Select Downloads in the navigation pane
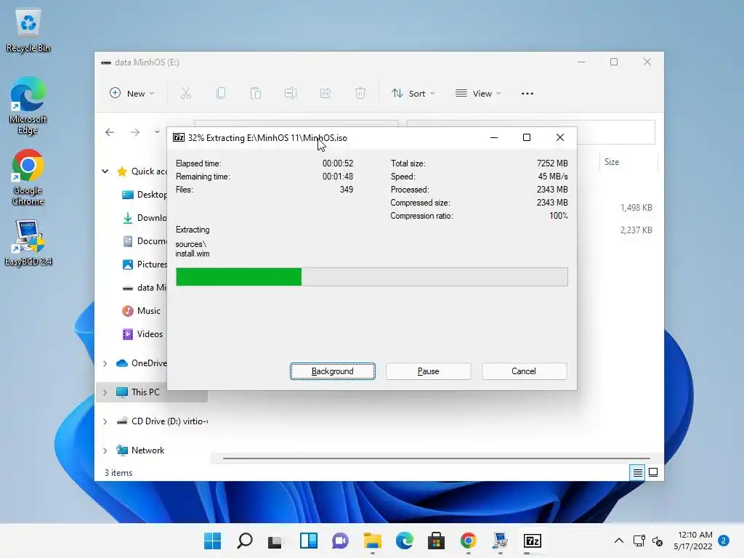 point(145,218)
